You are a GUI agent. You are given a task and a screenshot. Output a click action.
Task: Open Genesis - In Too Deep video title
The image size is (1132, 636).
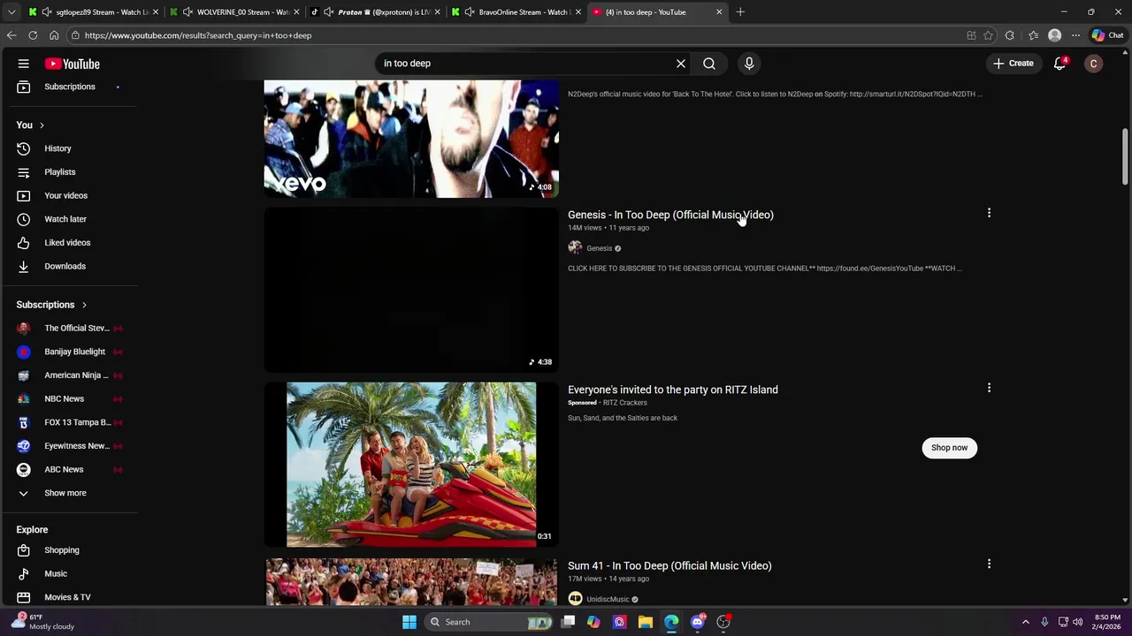[670, 215]
